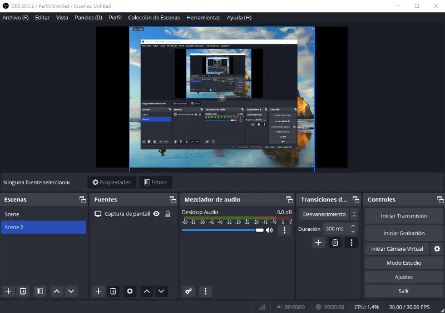Open Herramientas menu
445x313 pixels.
pos(203,18)
